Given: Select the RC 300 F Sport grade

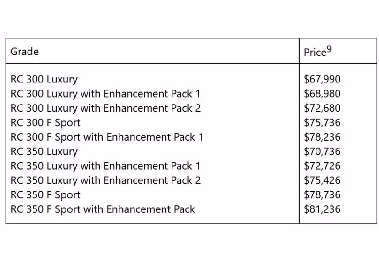Looking at the screenshot, I should pyautogui.click(x=45, y=122).
